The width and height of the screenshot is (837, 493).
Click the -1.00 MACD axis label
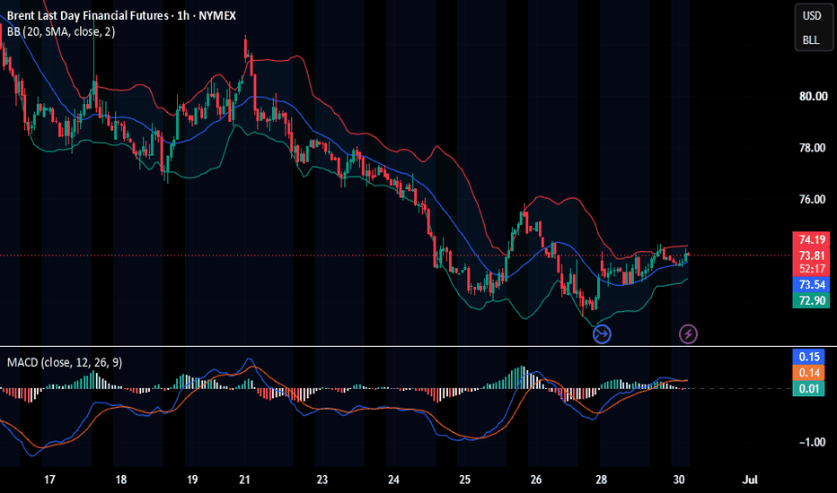[x=812, y=442]
